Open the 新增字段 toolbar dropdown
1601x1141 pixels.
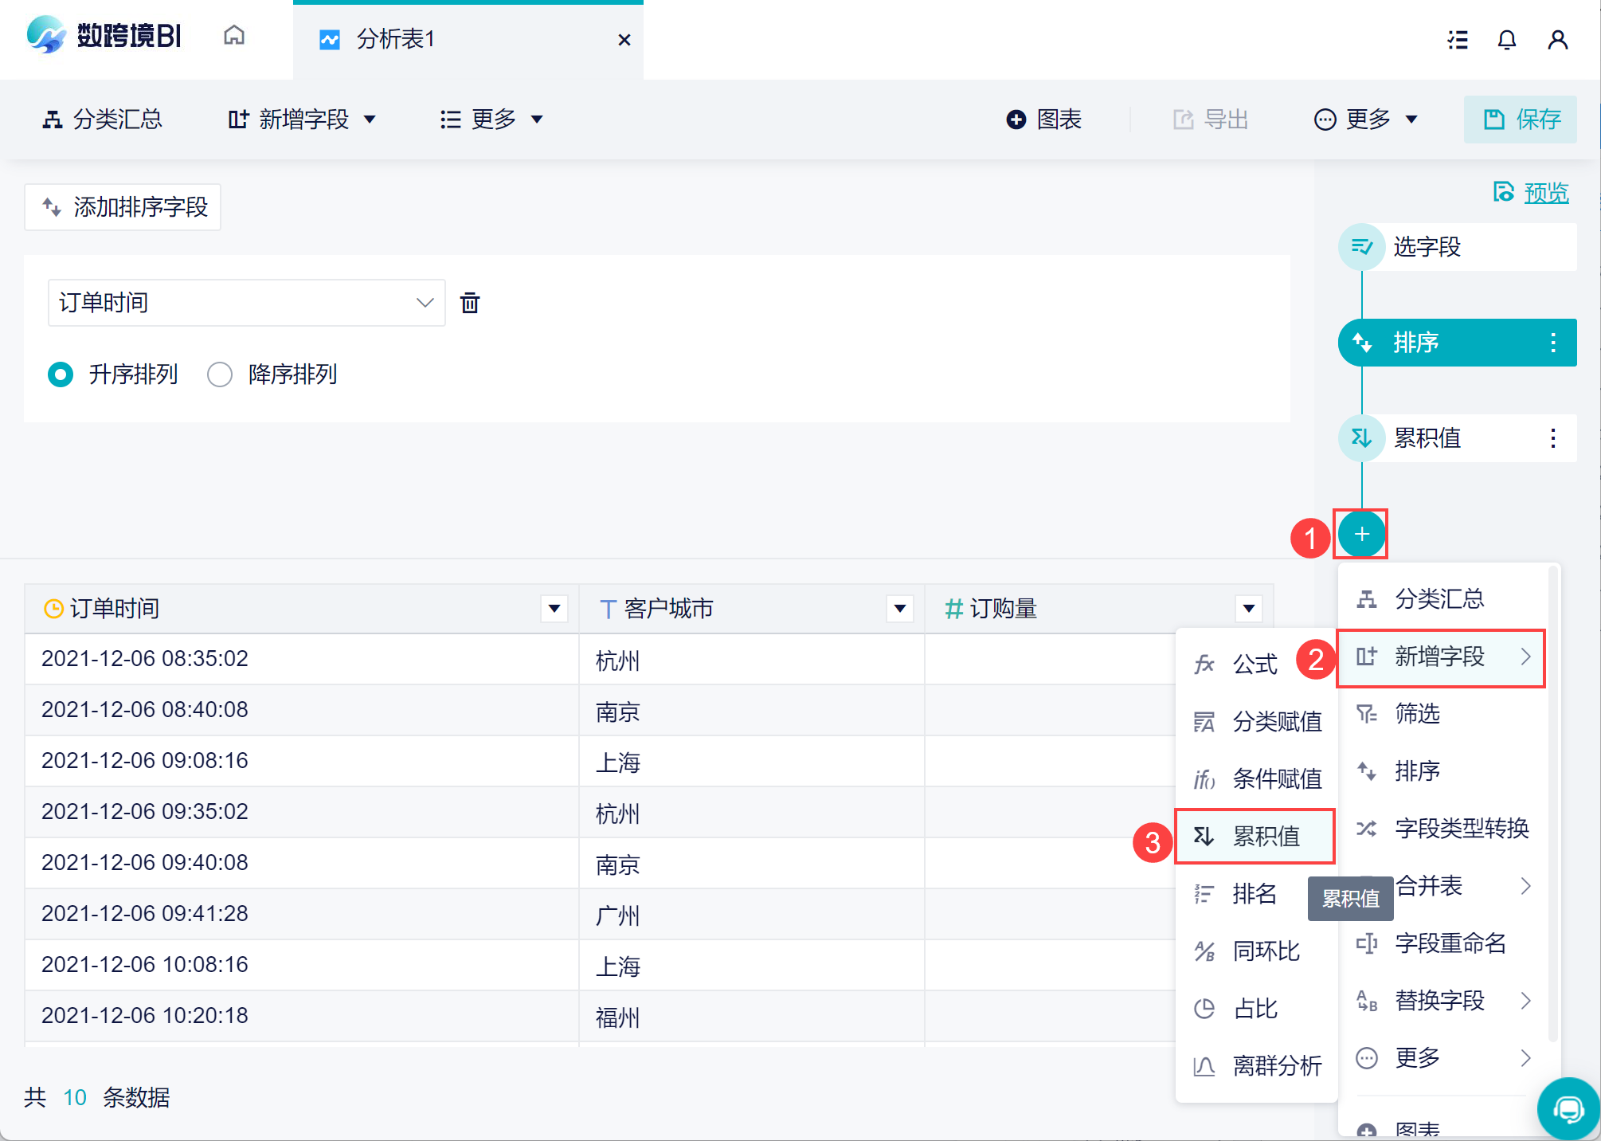pyautogui.click(x=302, y=120)
